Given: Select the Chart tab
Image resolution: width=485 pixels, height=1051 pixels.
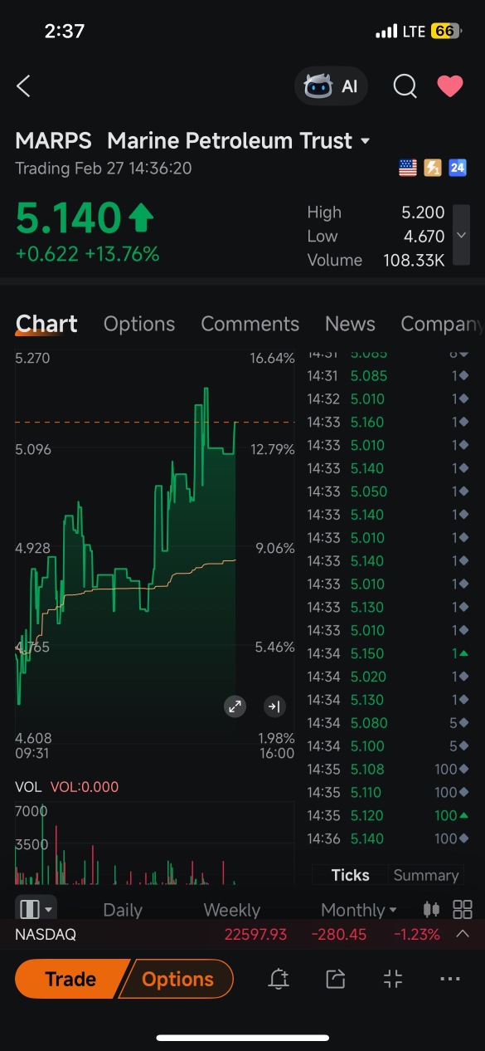Looking at the screenshot, I should click(x=46, y=324).
